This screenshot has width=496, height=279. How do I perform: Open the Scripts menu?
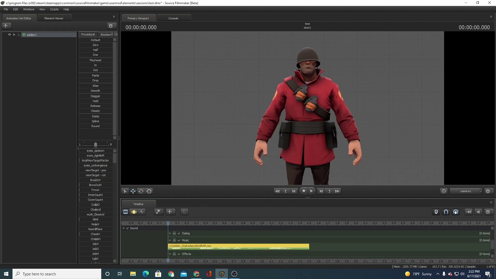pyautogui.click(x=54, y=9)
